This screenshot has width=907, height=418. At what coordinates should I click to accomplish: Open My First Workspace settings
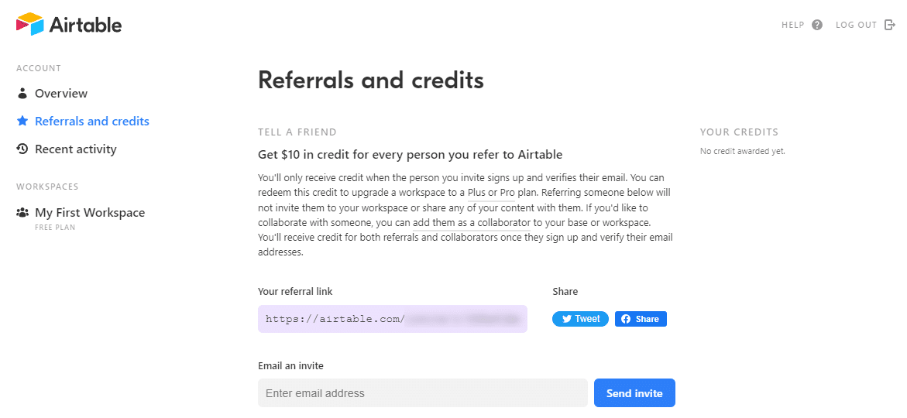coord(90,212)
